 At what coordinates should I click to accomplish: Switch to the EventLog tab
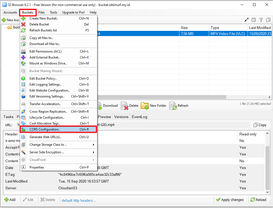(139, 117)
